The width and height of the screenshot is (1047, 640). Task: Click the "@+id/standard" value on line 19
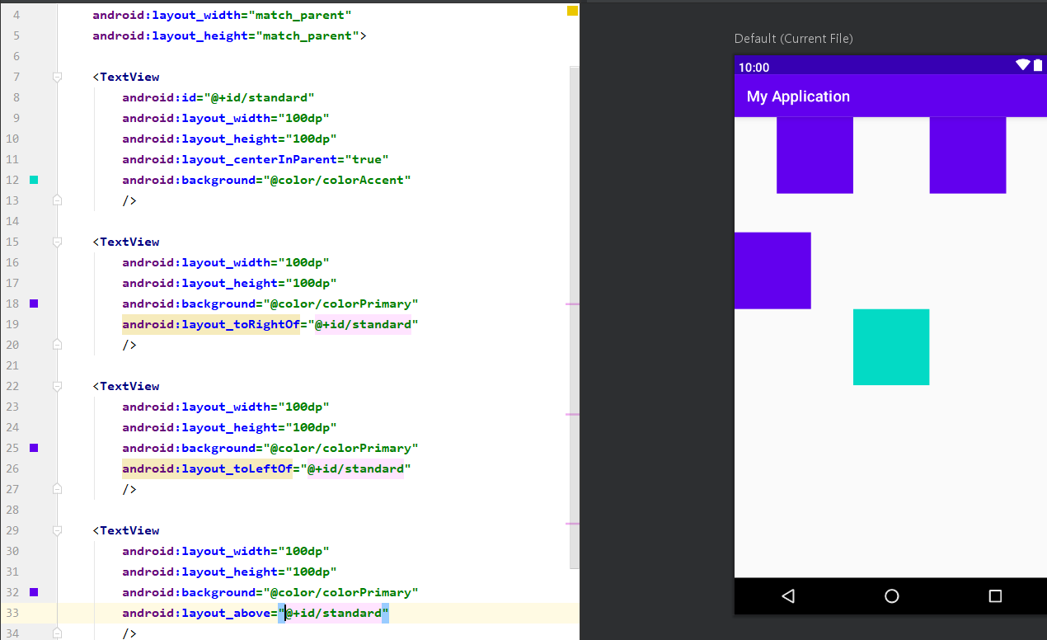pyautogui.click(x=363, y=324)
